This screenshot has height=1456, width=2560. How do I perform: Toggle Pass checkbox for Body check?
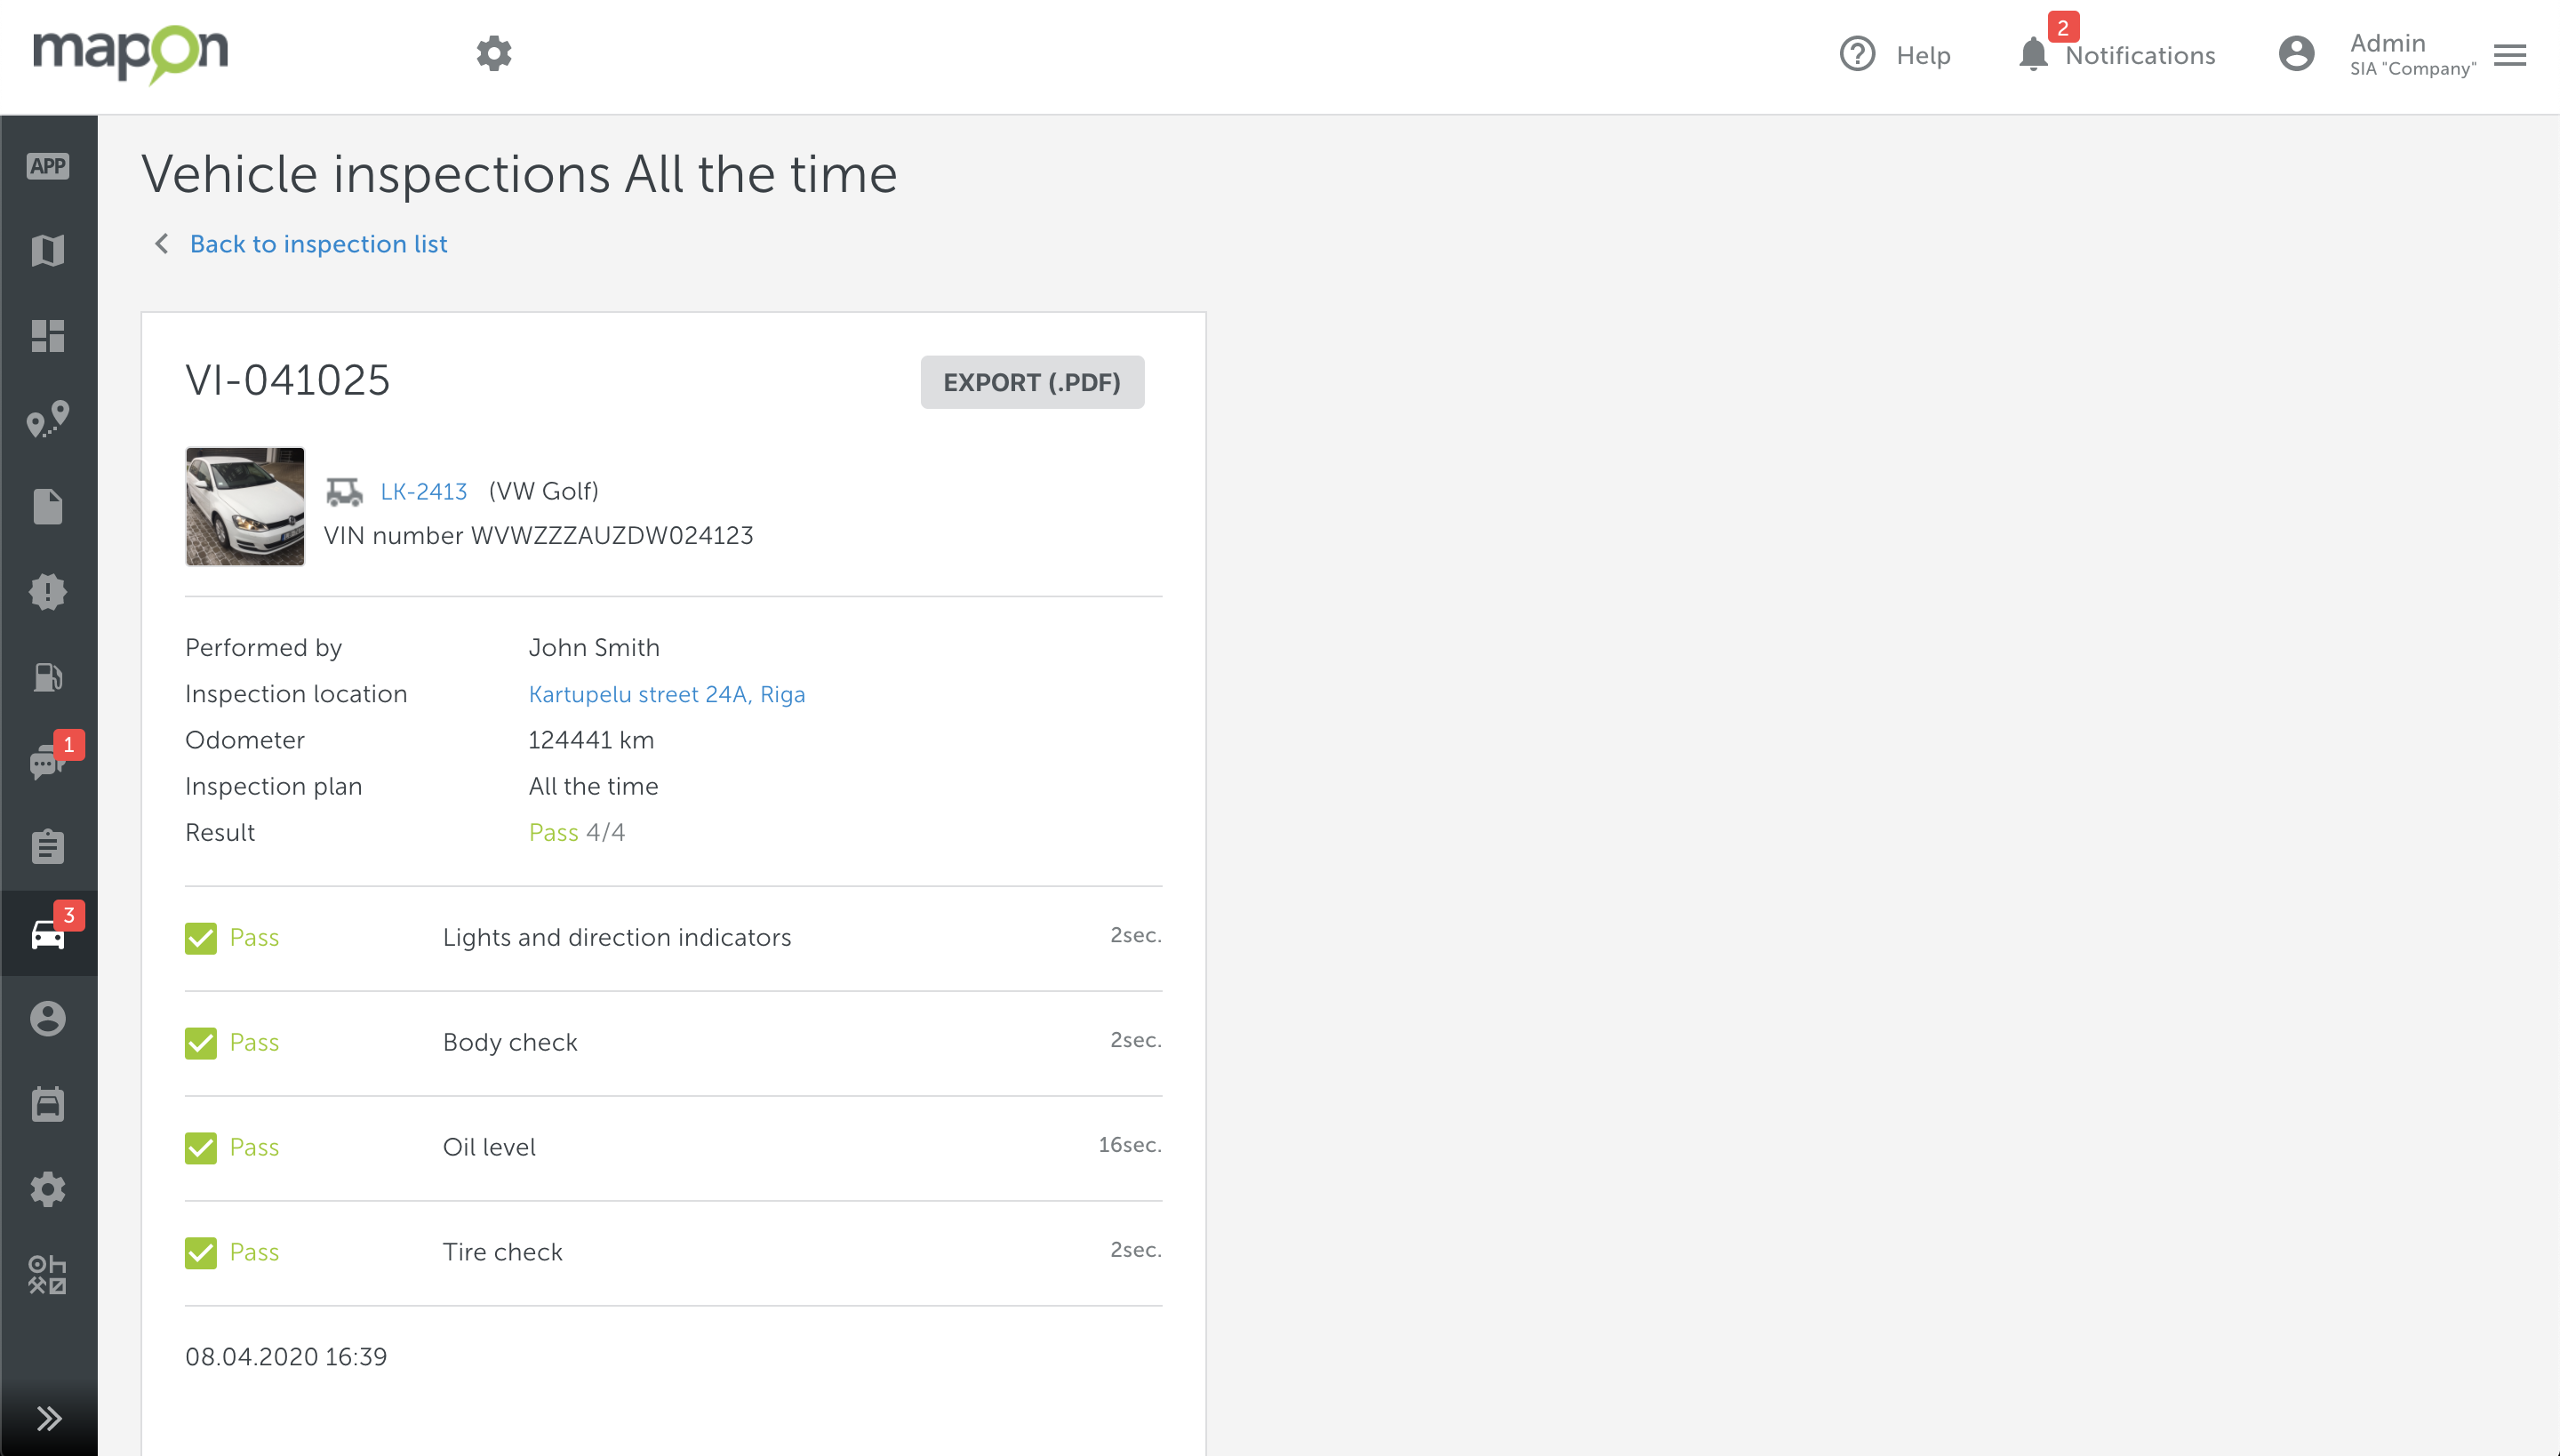point(202,1041)
